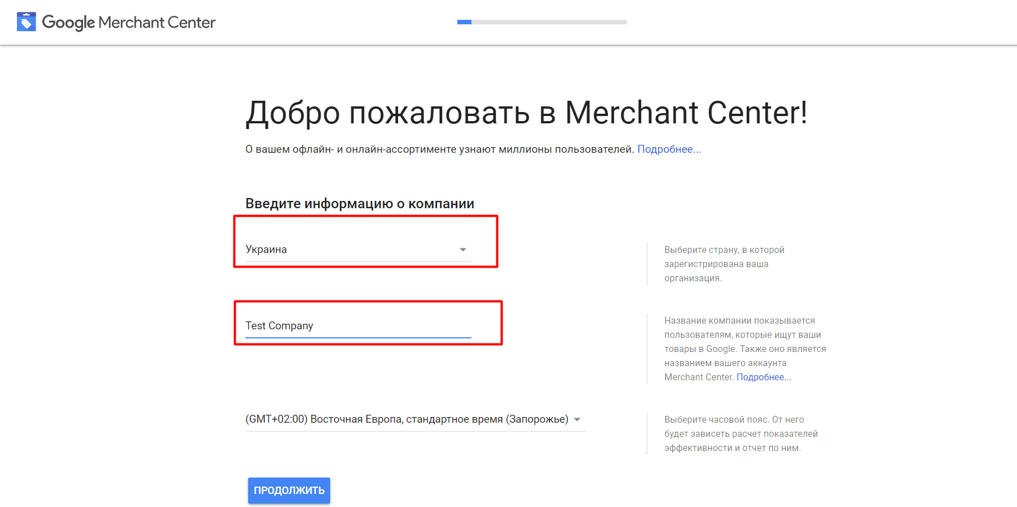Click the Введите информацию о компании section heading

pos(360,204)
